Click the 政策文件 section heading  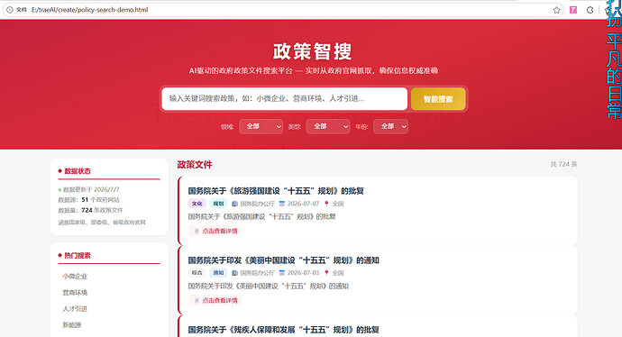pyautogui.click(x=195, y=165)
